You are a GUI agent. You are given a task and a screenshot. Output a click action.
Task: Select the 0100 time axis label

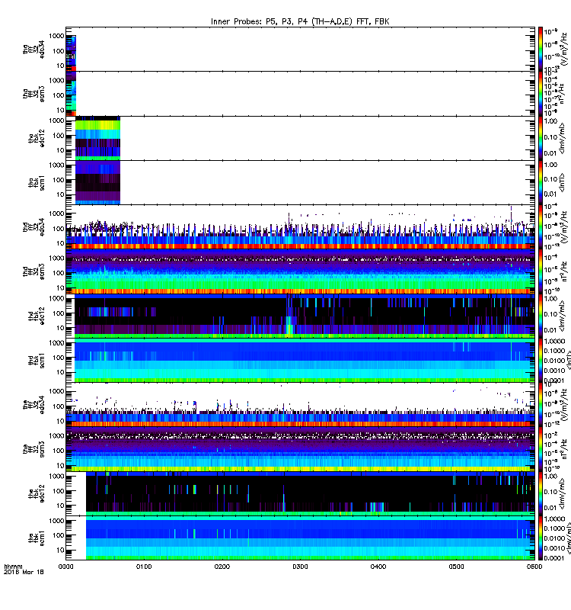(x=144, y=567)
